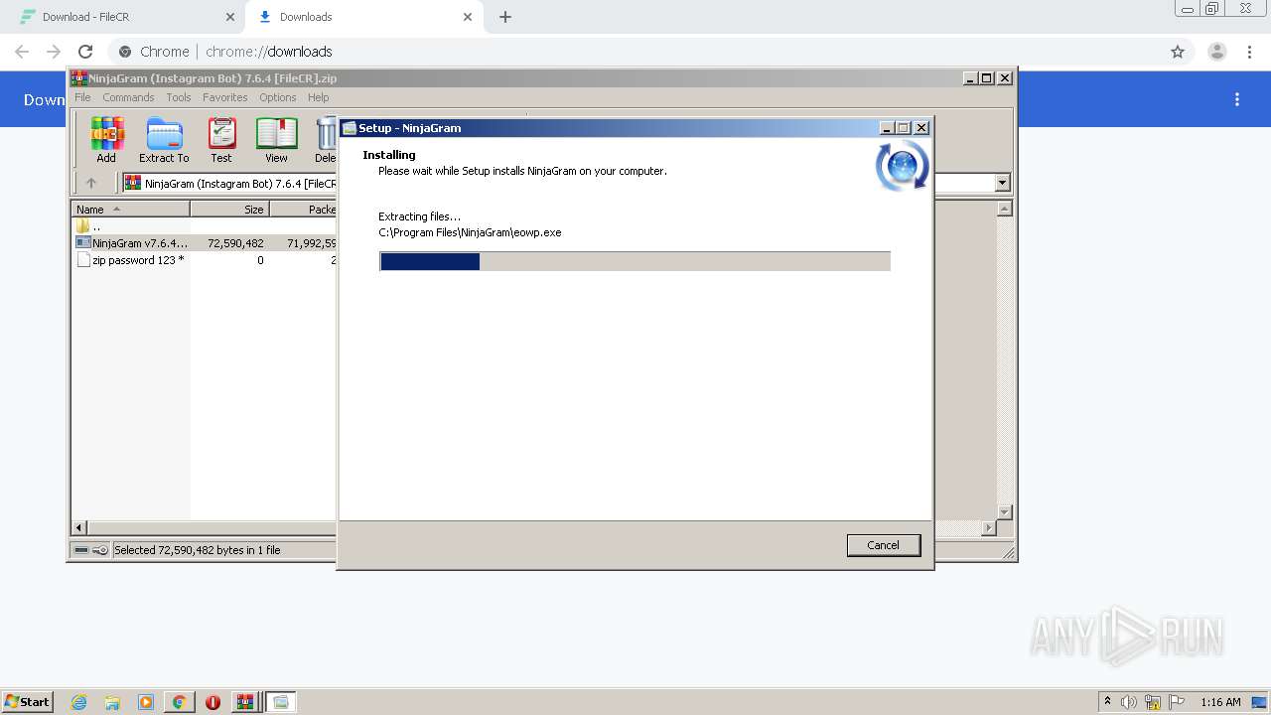Switch to Chrome in the taskbar
1271x715 pixels.
coord(179,702)
